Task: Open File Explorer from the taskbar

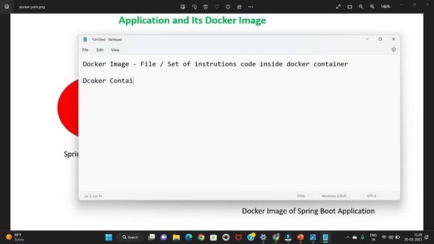Action: click(x=176, y=237)
